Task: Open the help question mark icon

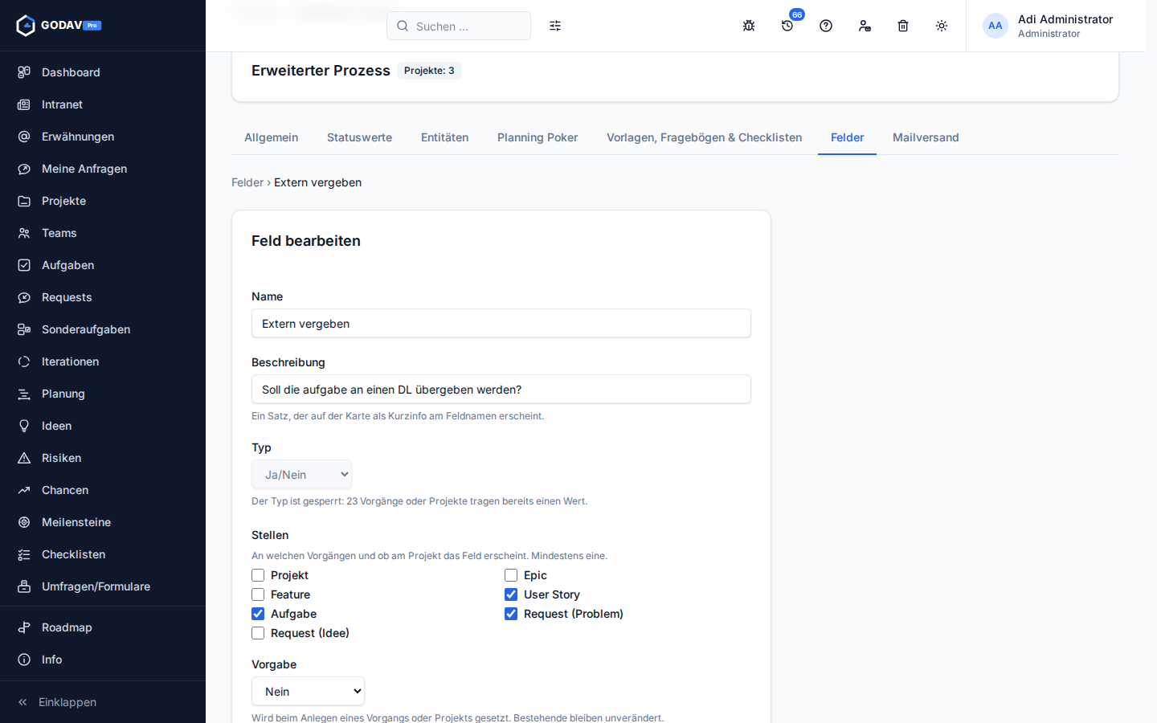Action: pyautogui.click(x=826, y=26)
